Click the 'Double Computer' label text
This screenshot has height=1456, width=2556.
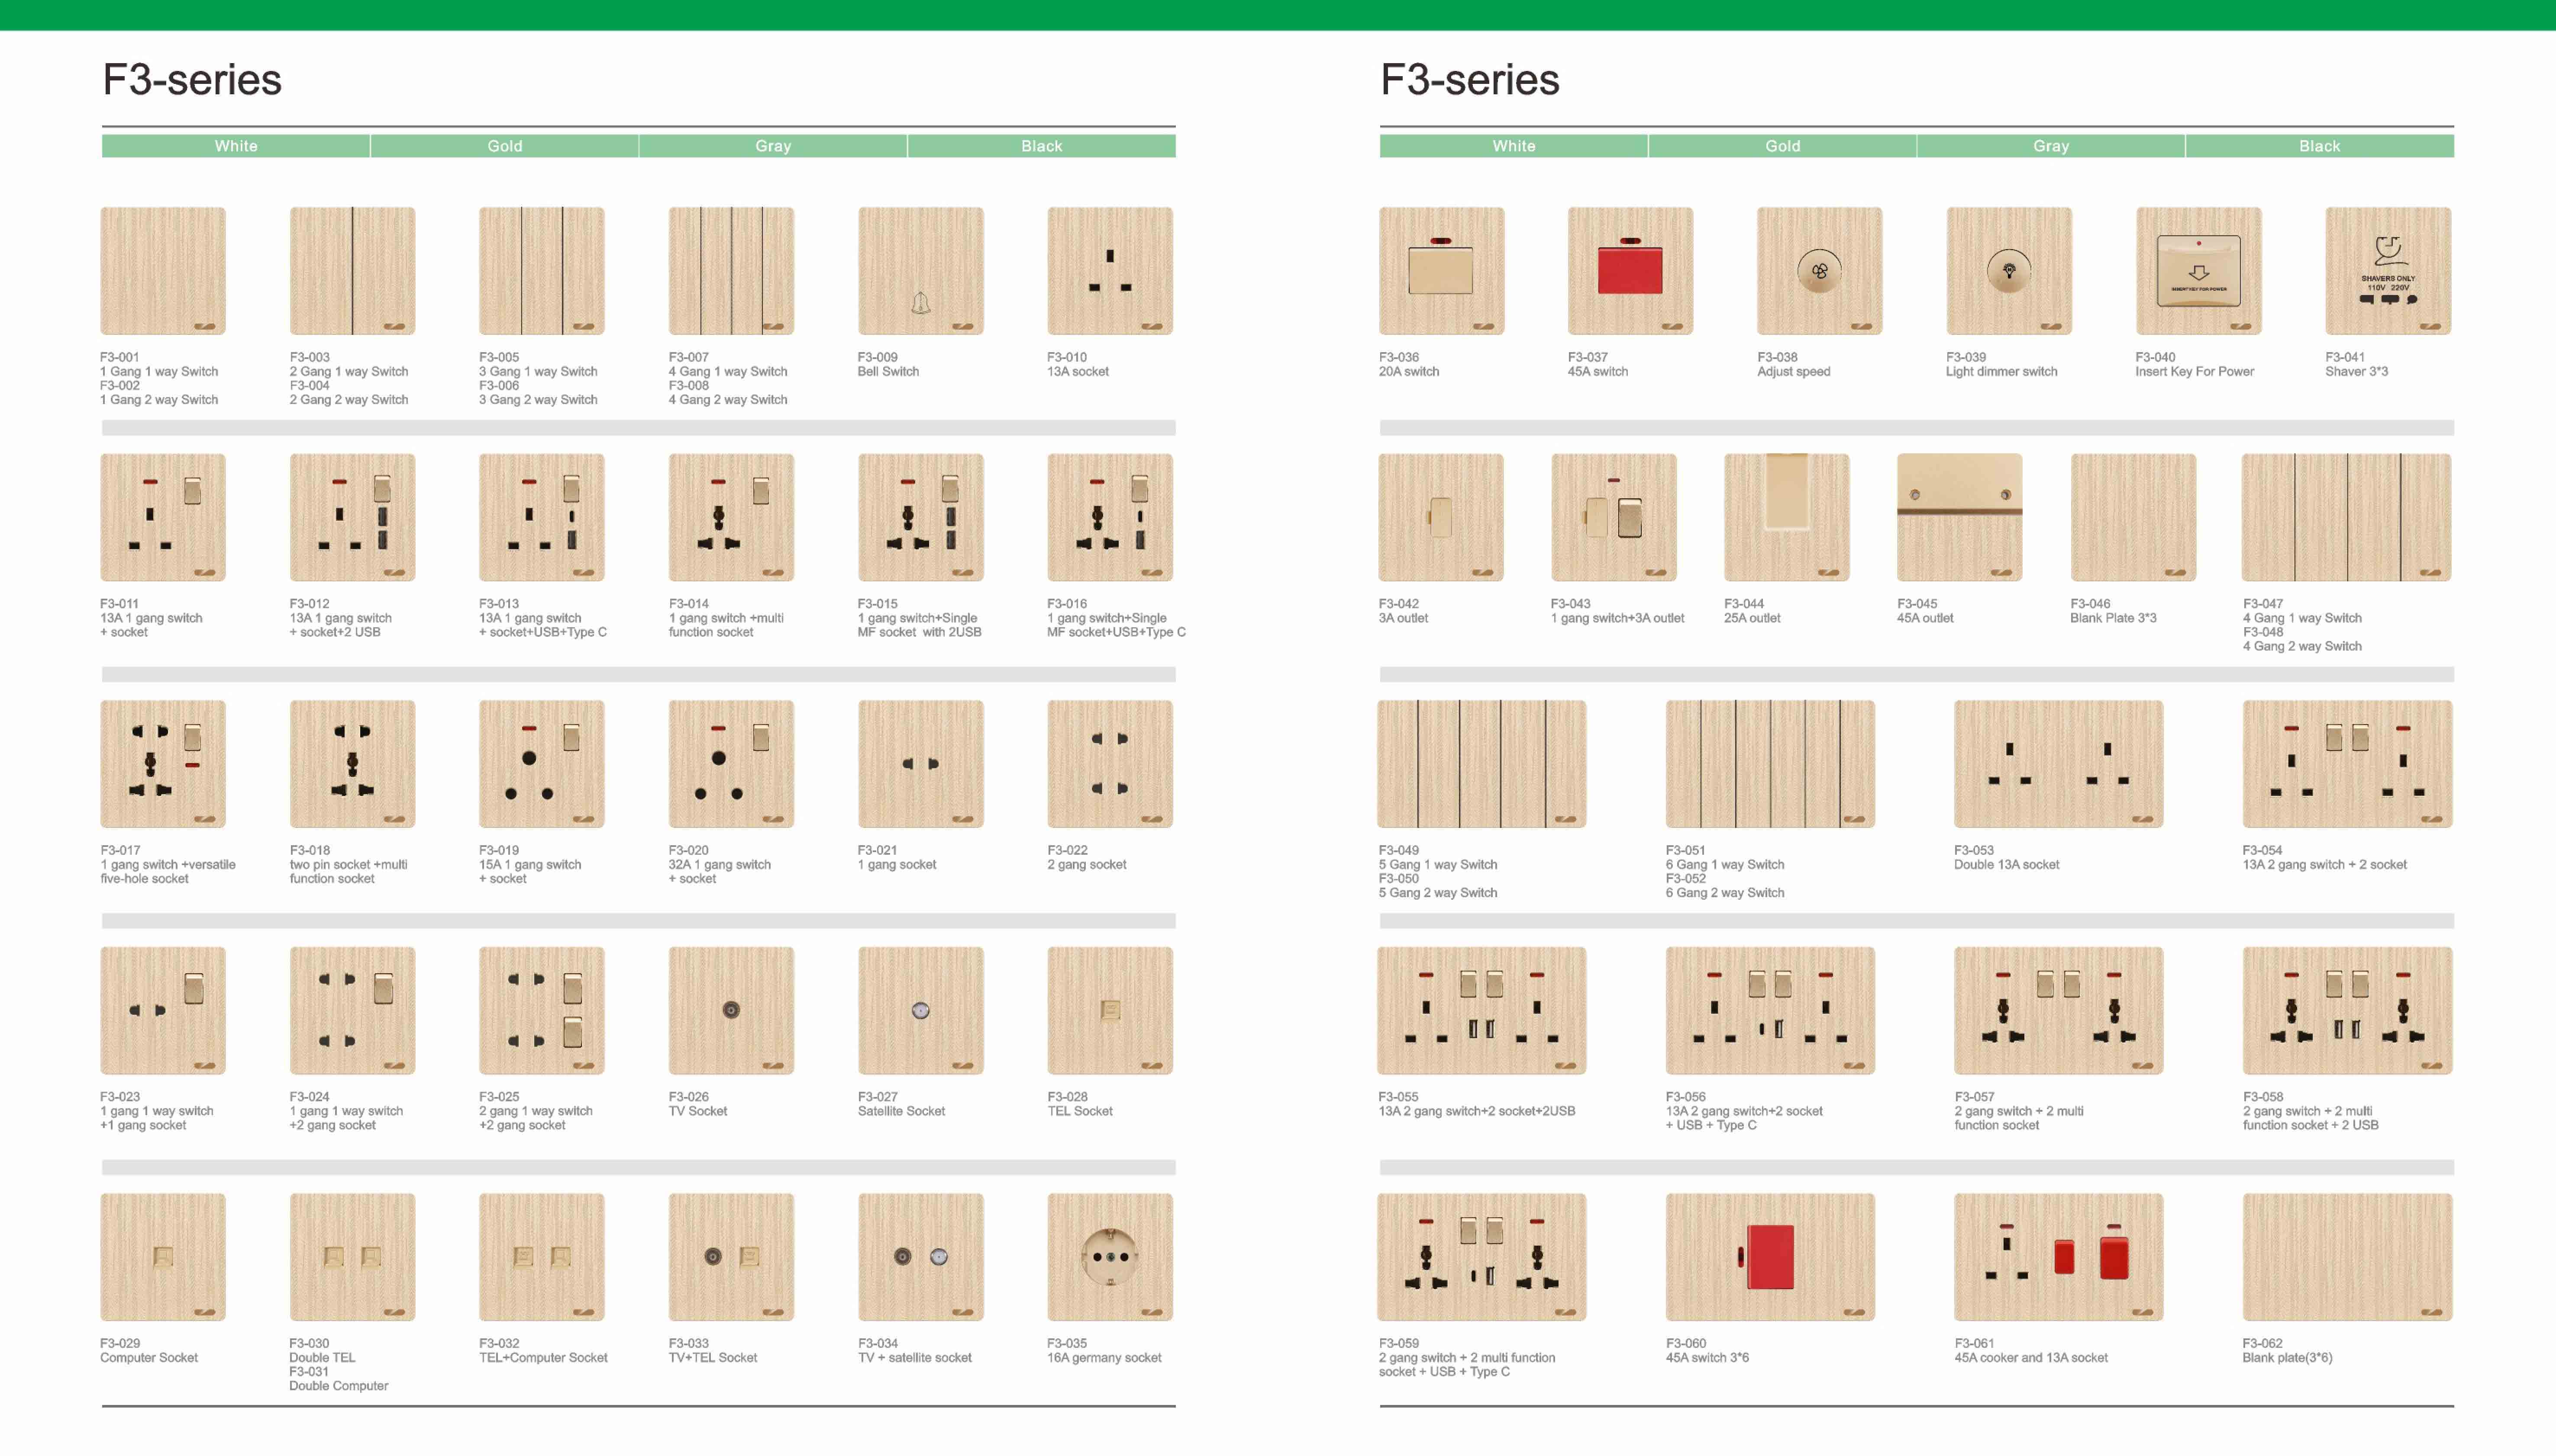[338, 1386]
